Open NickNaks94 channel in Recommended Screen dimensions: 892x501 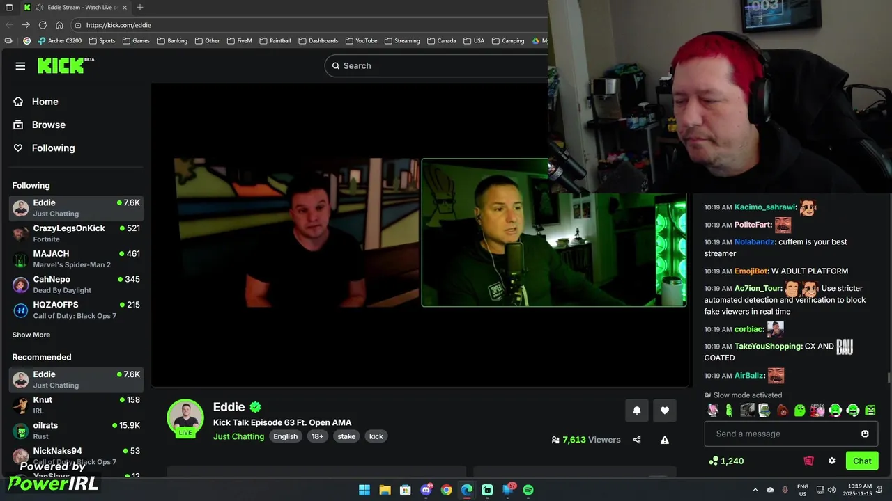[76, 456]
